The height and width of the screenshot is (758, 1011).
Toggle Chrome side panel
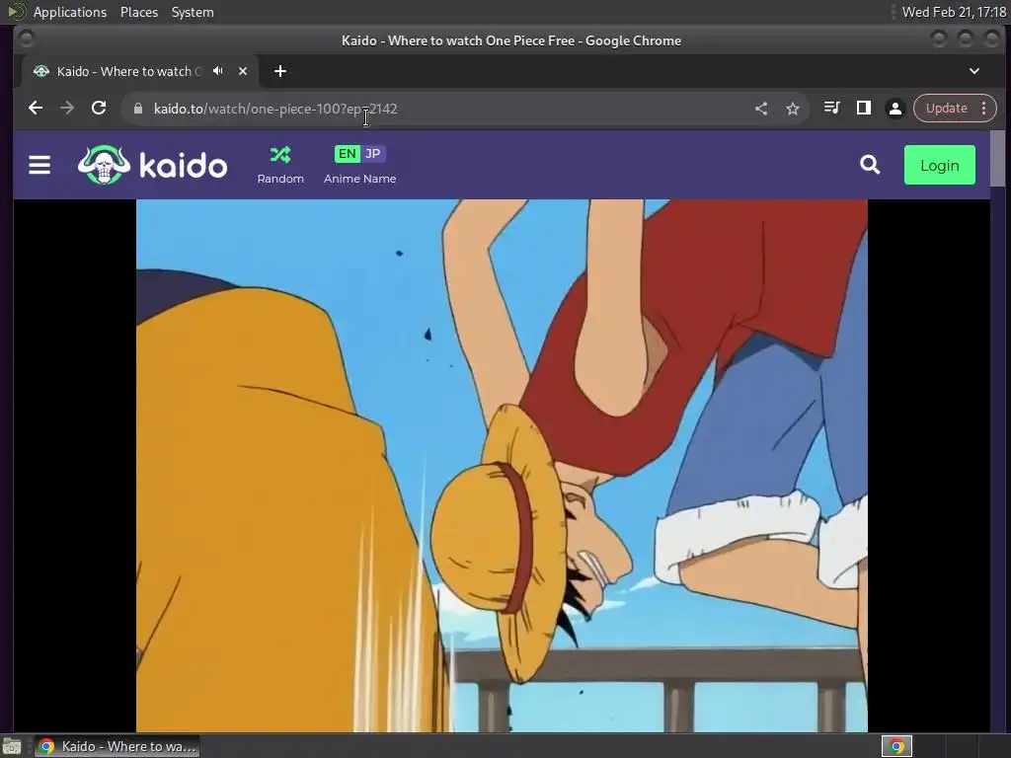tap(863, 109)
